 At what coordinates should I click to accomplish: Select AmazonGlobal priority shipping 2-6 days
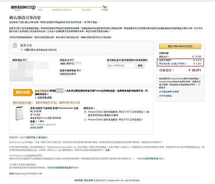click(85, 120)
